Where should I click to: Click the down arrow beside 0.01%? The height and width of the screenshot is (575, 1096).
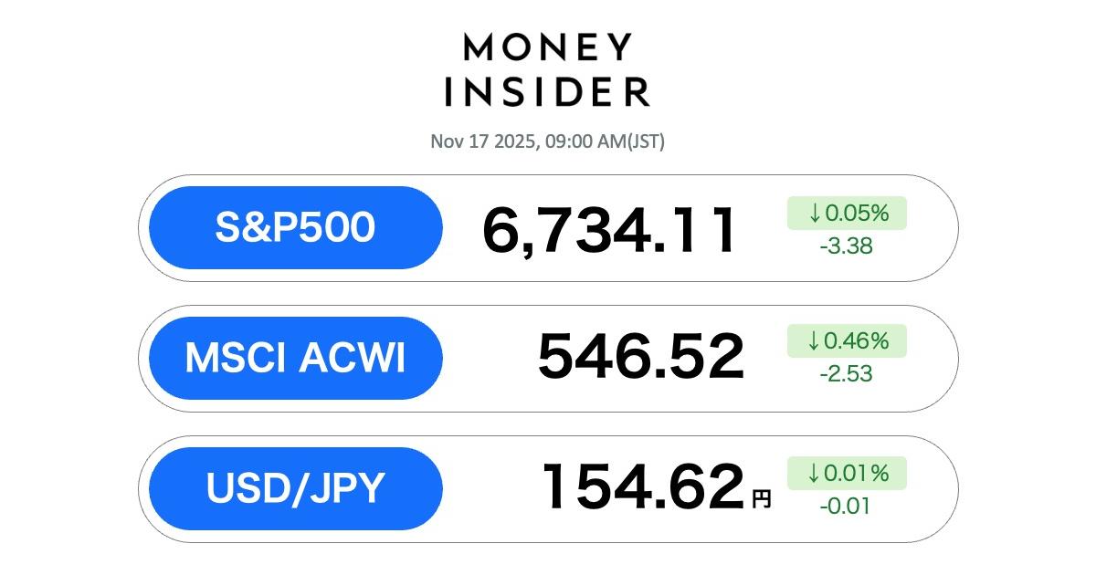pyautogui.click(x=814, y=473)
